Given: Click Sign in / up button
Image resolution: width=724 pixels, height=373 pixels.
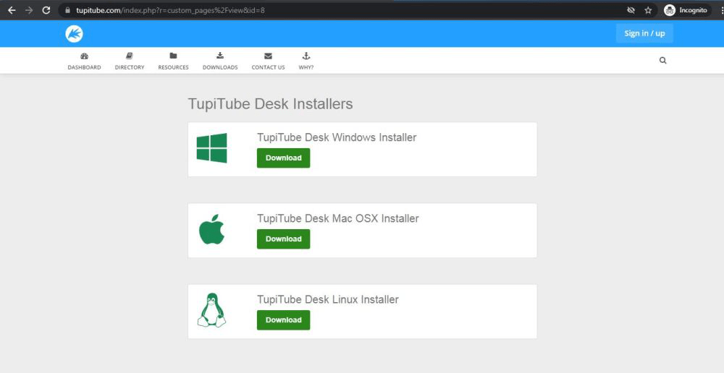Looking at the screenshot, I should pos(644,33).
